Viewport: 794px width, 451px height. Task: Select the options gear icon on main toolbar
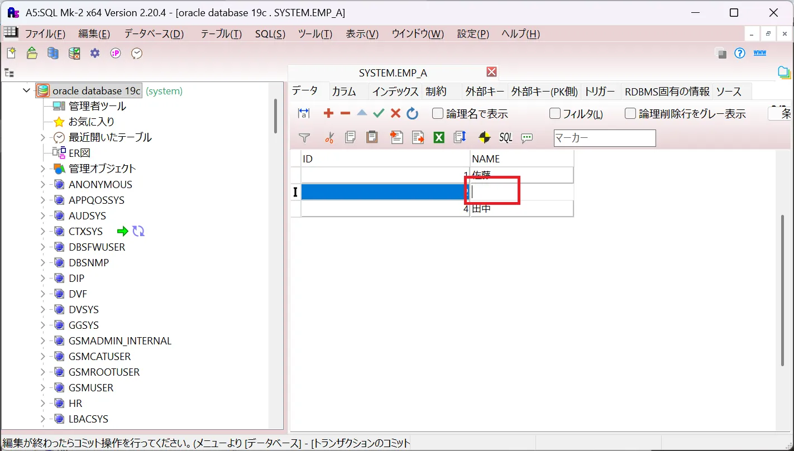pos(94,52)
